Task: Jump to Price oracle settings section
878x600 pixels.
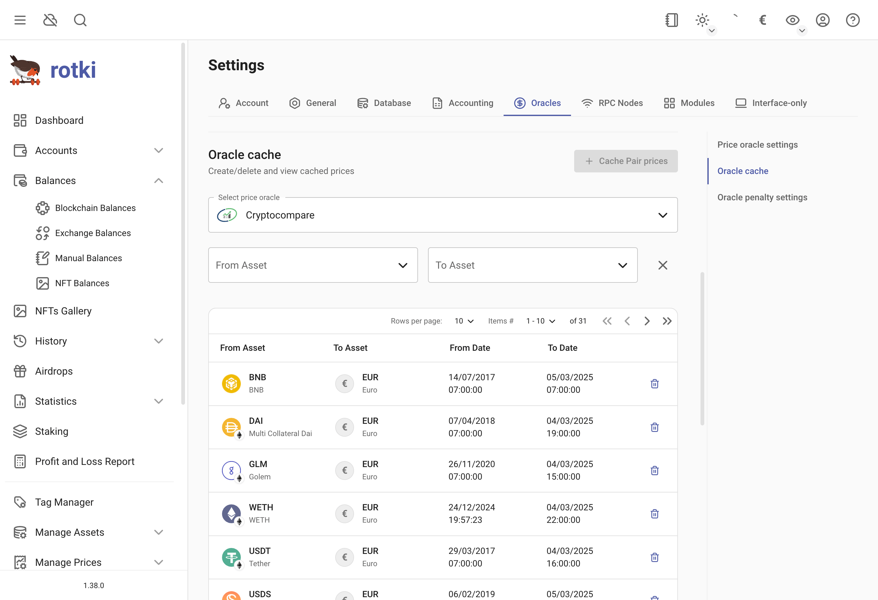Action: click(757, 145)
